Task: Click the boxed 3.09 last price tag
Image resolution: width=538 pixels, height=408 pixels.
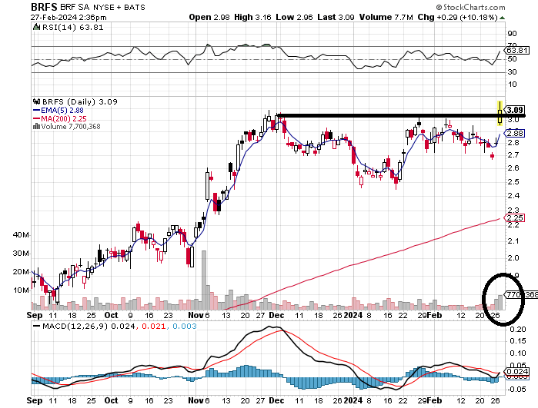Action: coord(515,110)
